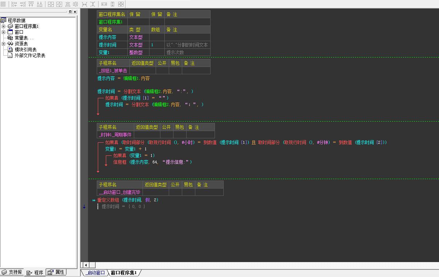Click the 信息框 (提示内容, 64...) code line
This screenshot has width=439, height=277.
(x=152, y=162)
